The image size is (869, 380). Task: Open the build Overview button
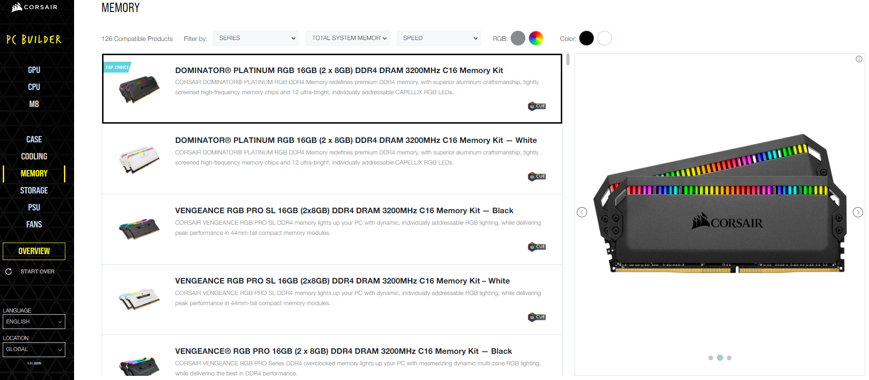coord(34,251)
